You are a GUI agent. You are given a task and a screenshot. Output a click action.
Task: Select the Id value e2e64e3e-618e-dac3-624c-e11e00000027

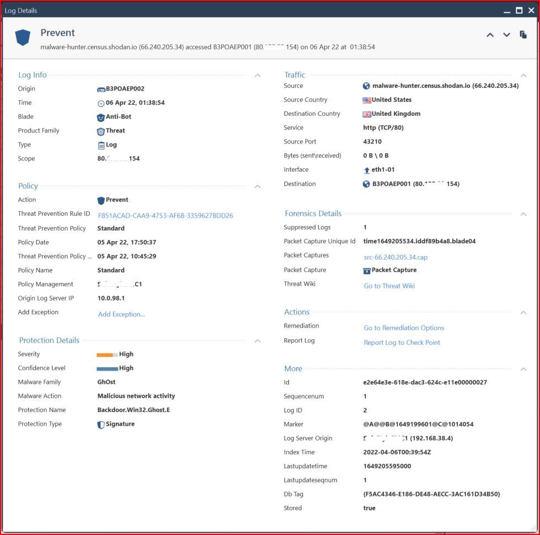tap(425, 382)
